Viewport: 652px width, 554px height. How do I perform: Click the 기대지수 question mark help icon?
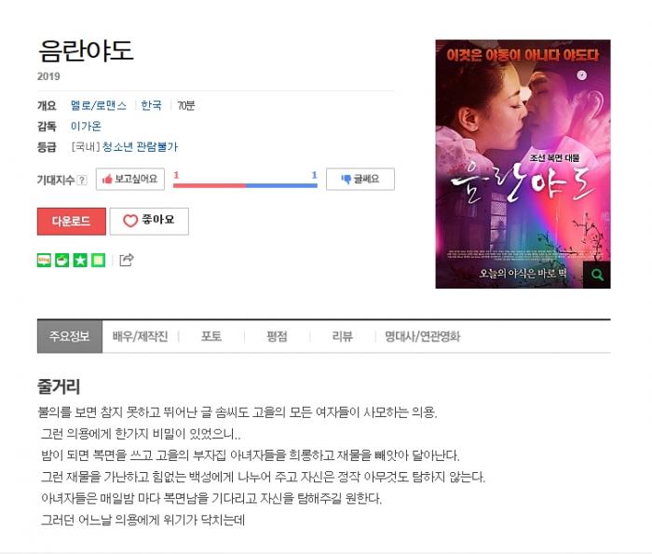tap(82, 180)
